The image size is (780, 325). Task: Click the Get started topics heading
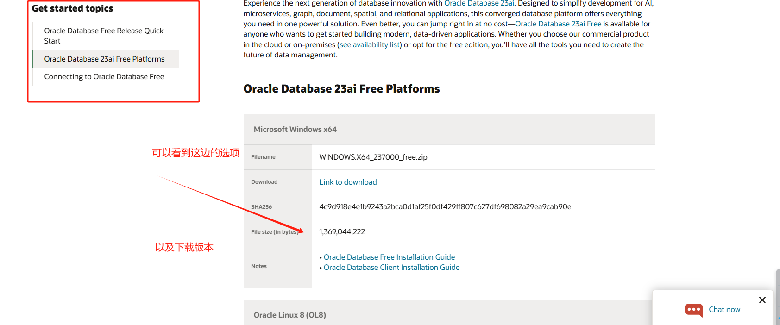click(72, 8)
